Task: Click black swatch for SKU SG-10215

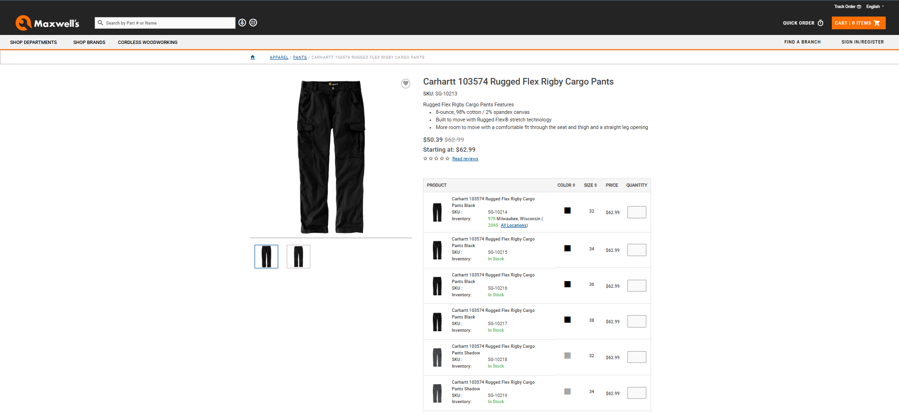Action: click(x=567, y=249)
